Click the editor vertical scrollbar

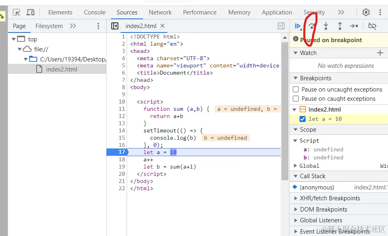(x=285, y=111)
